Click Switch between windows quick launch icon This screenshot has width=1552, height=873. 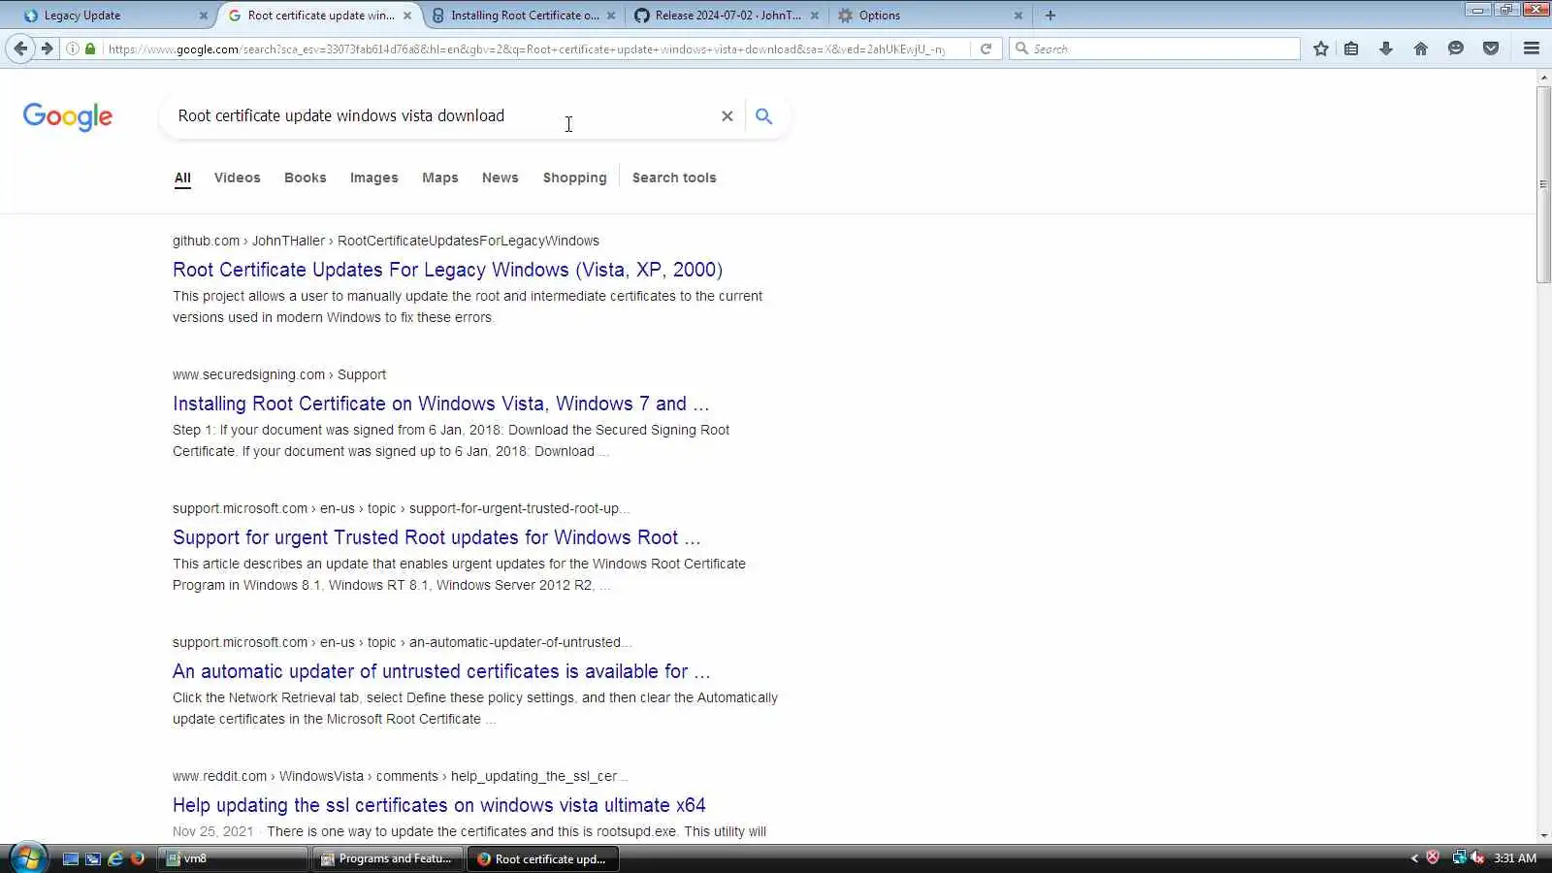[x=93, y=858]
